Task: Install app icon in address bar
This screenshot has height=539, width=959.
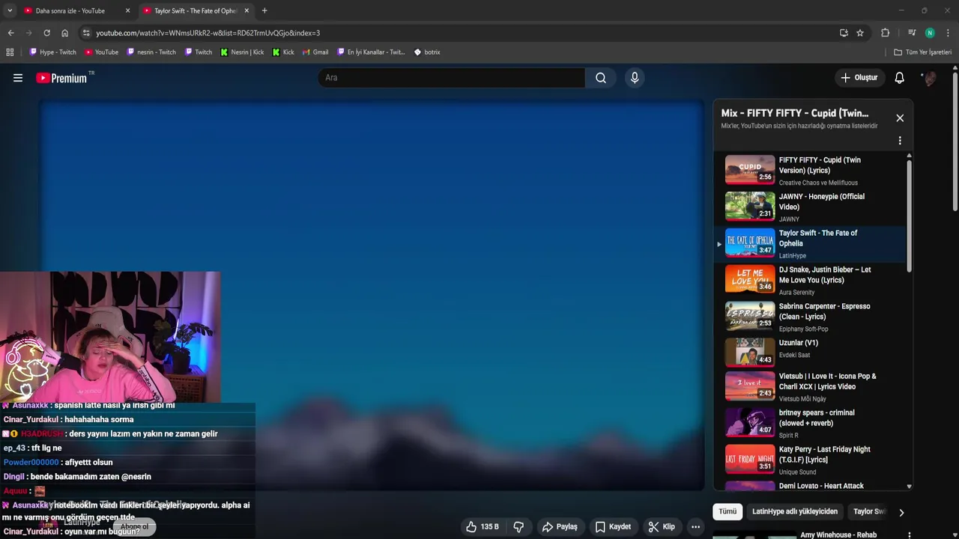Action: tap(844, 33)
